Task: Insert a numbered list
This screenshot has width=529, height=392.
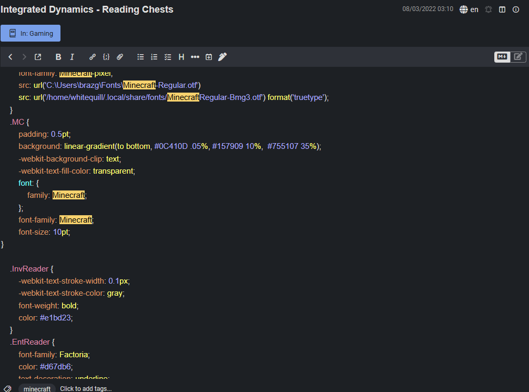Action: tap(154, 57)
